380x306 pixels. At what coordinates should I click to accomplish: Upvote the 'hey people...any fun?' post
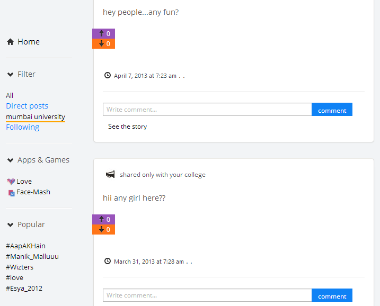(103, 33)
